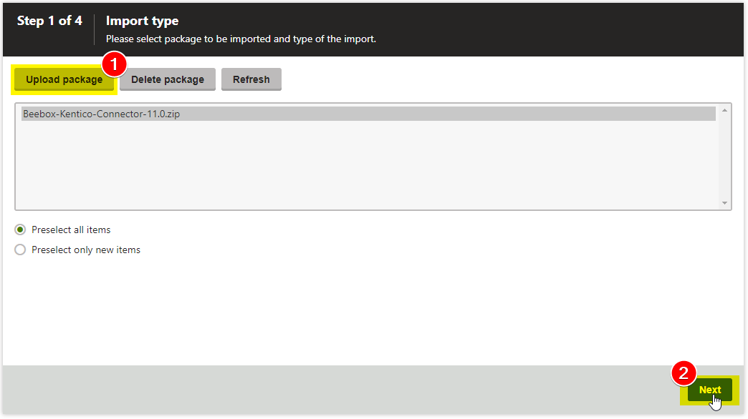Click the red number 1 badge

coord(113,64)
